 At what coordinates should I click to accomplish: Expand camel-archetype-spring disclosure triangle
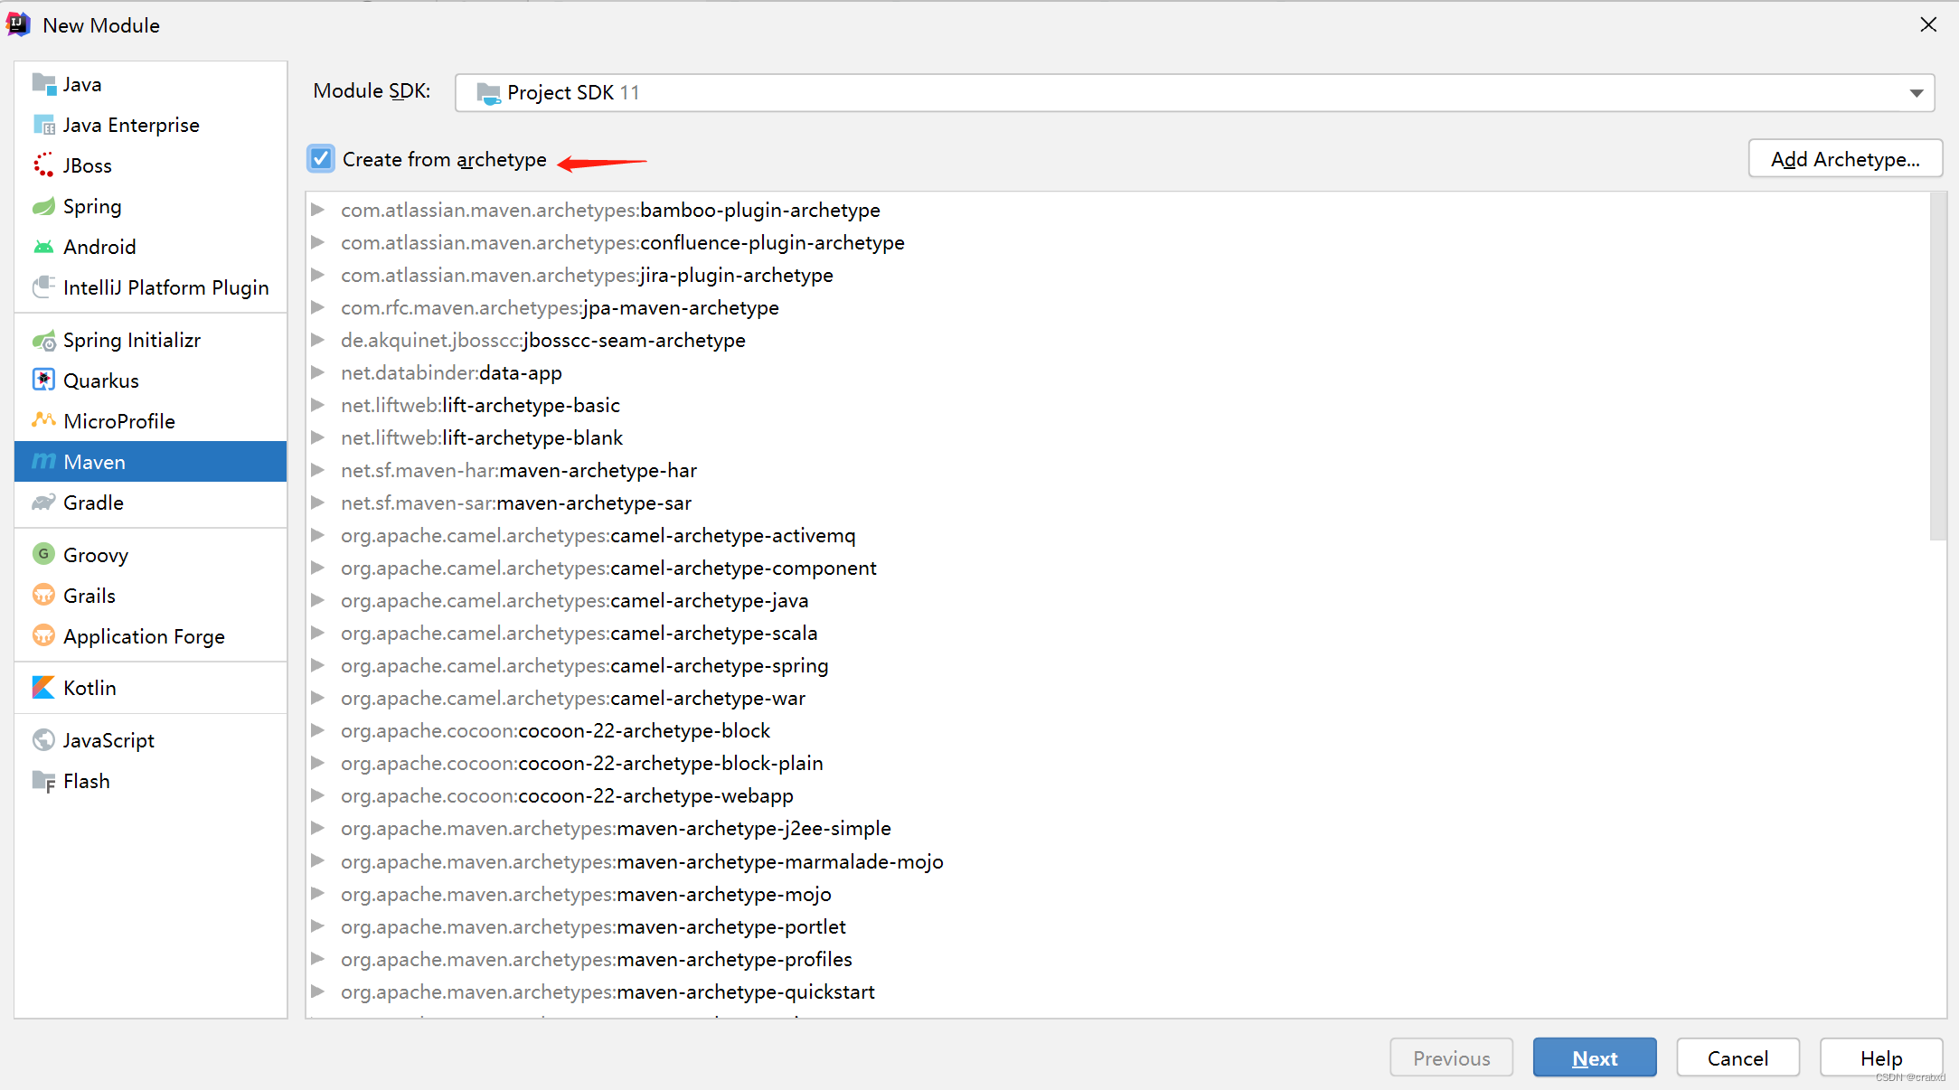(x=317, y=665)
